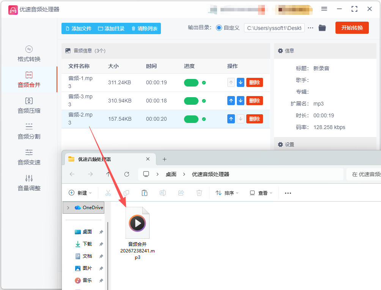Screen dimensions: 381x290
Task: Delete 音频-2.mp3 from the list
Action: [254, 119]
